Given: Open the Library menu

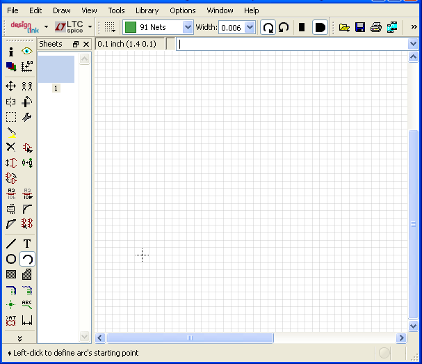Looking at the screenshot, I should point(147,10).
